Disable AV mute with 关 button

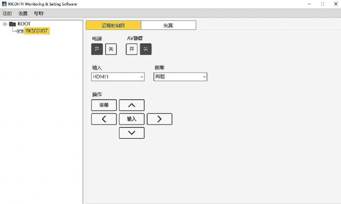click(x=146, y=49)
